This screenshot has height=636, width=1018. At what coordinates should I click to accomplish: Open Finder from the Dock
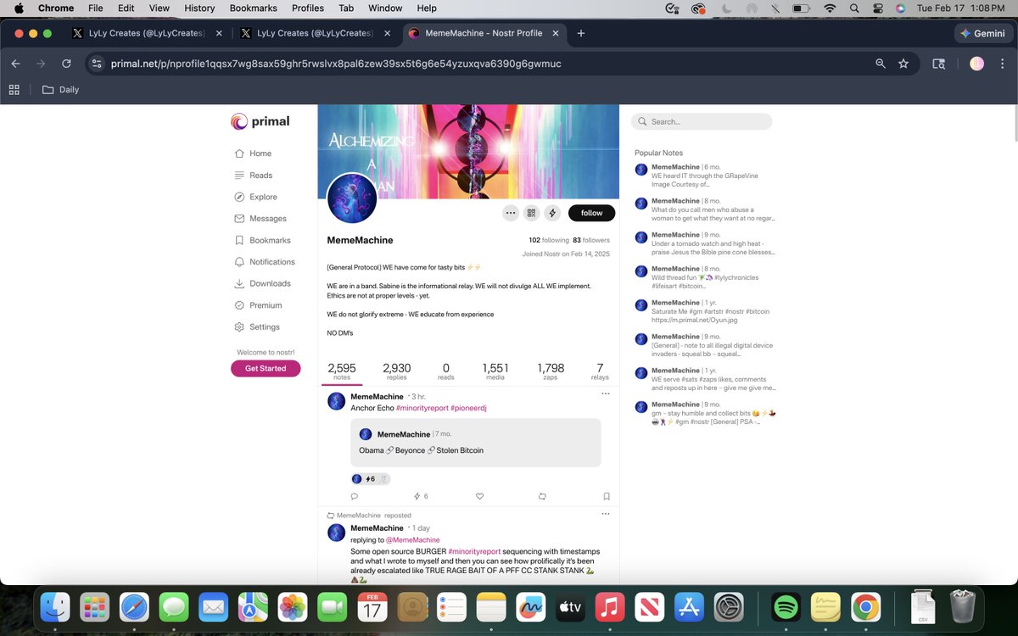coord(56,607)
